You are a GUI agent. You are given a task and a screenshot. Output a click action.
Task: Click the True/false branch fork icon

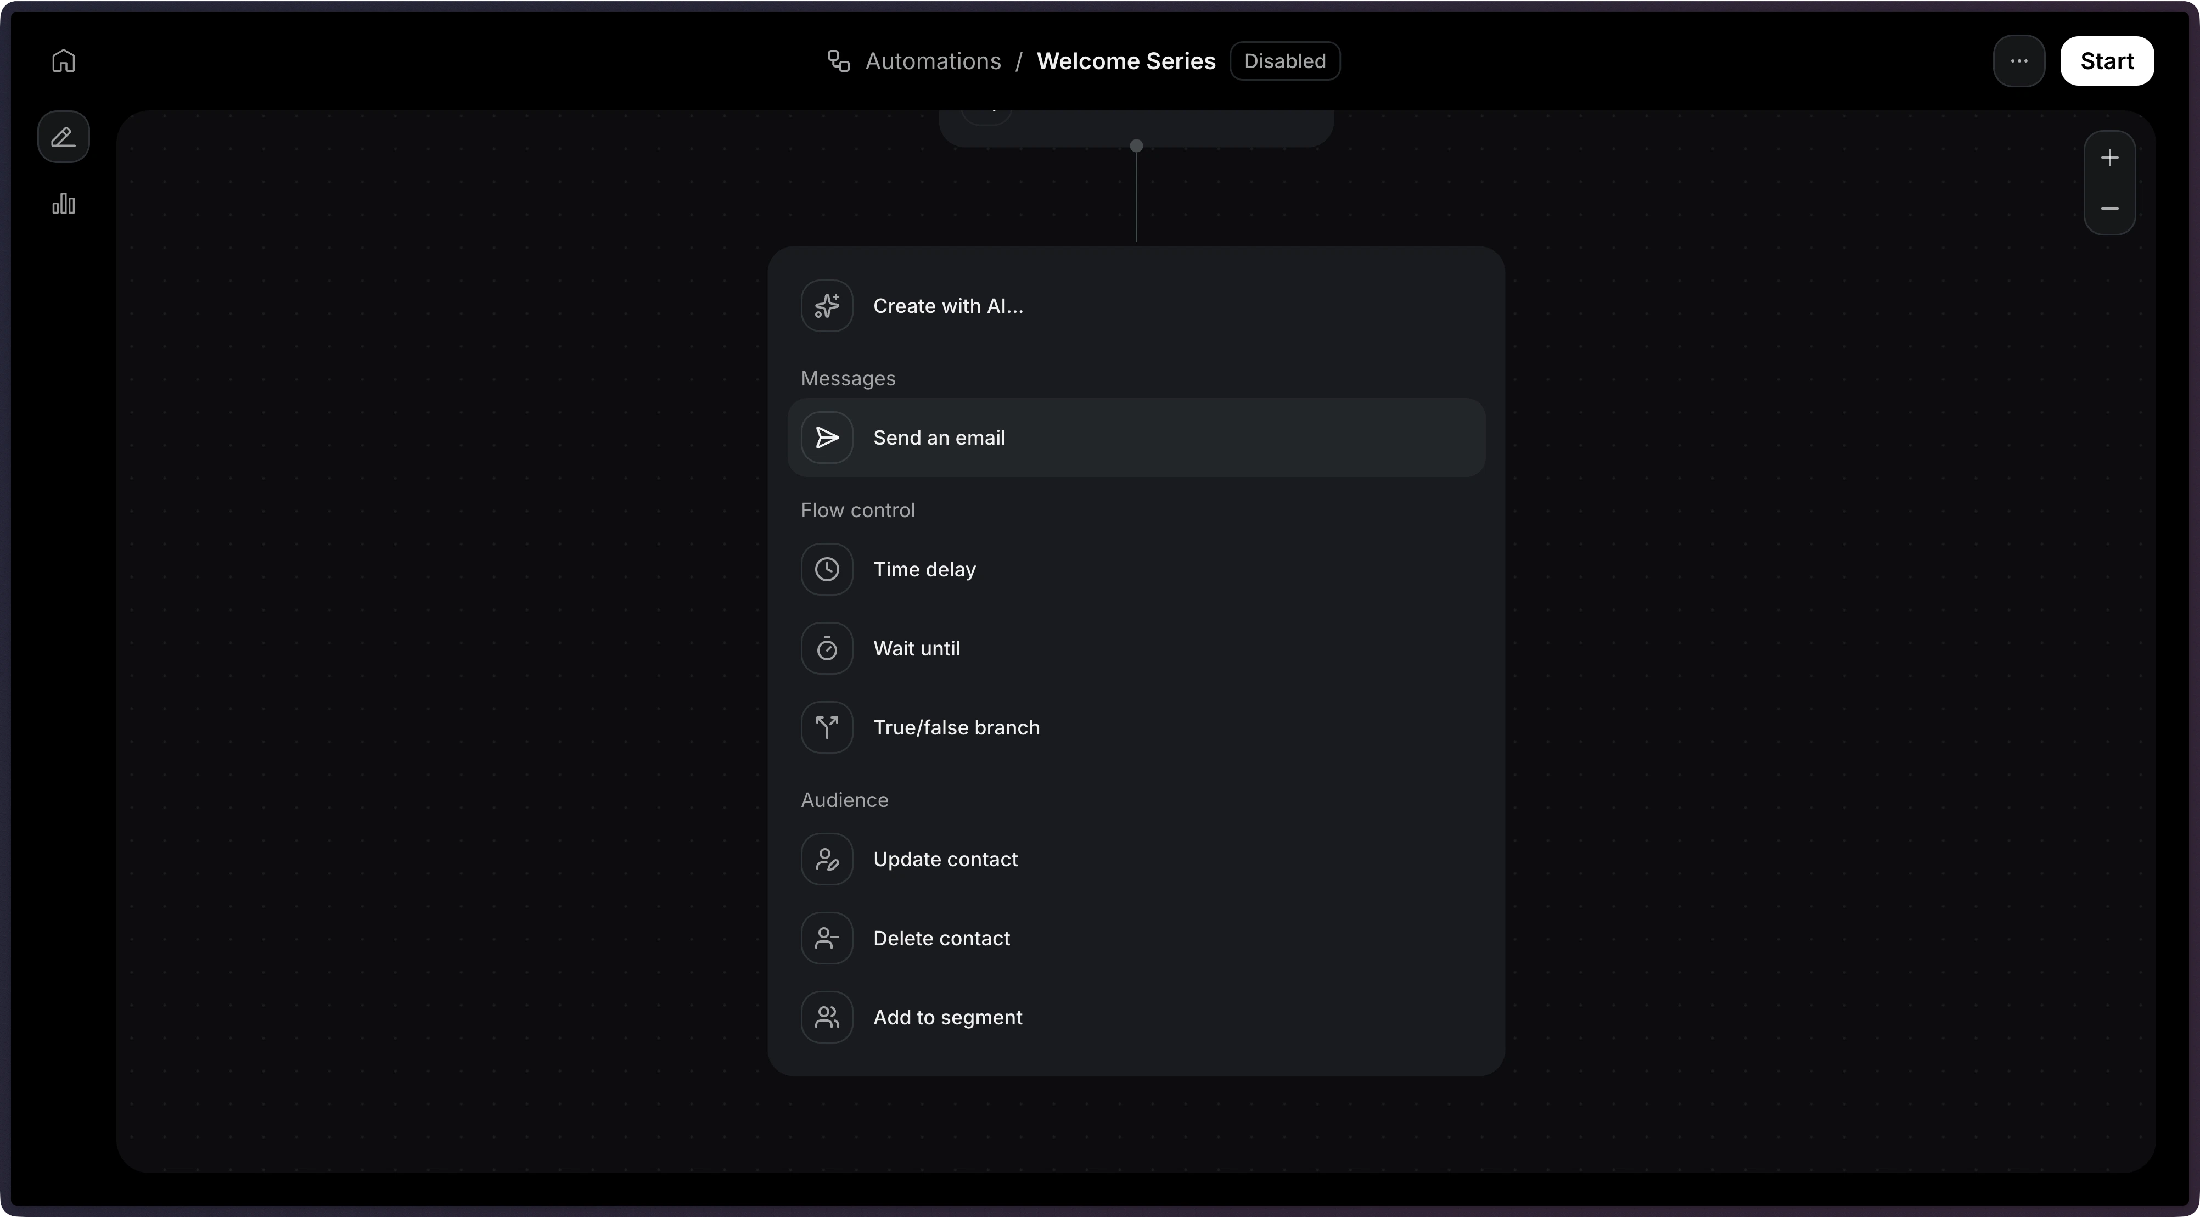click(826, 727)
